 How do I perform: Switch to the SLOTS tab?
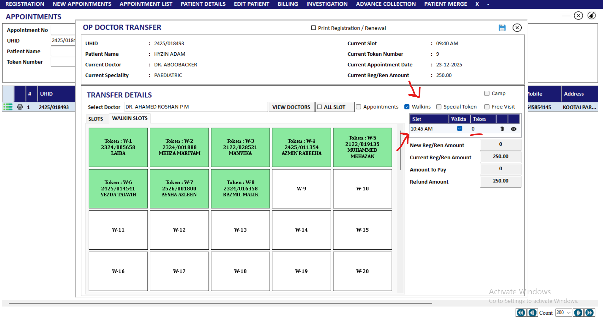96,119
